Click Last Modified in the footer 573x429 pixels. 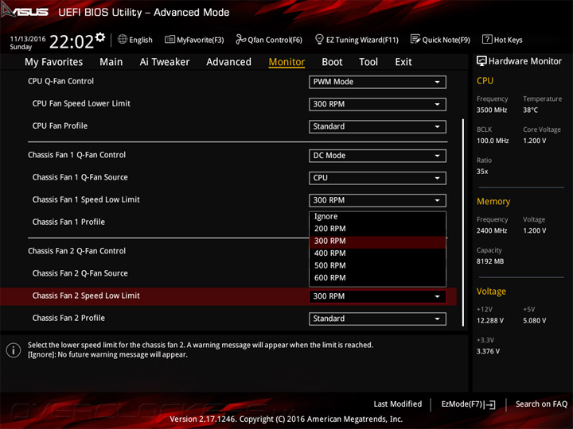(x=398, y=404)
